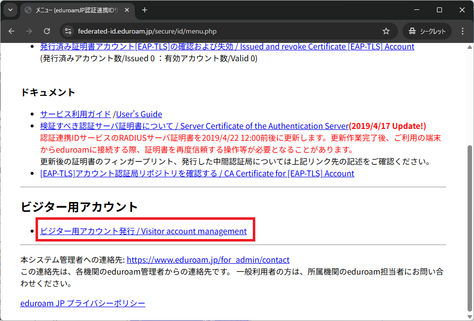
Task: Open the eduroam.jp for_admin contact link
Action: [x=208, y=260]
